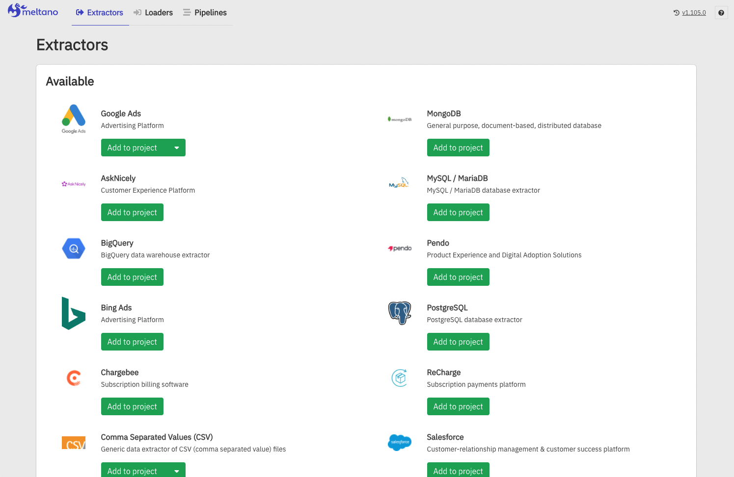734x477 pixels.
Task: Add AskNicely extractor to project
Action: tap(132, 212)
